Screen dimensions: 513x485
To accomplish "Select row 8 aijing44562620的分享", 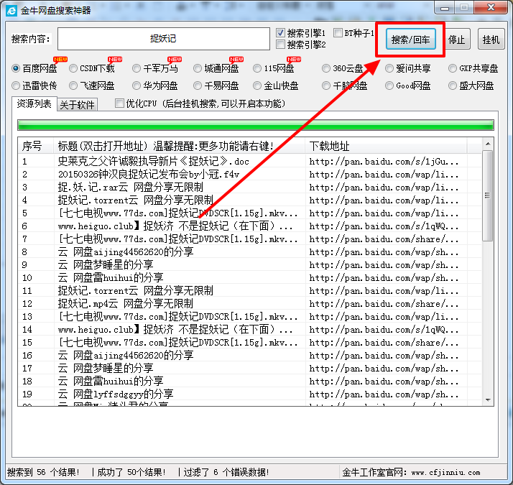I will 249,252.
